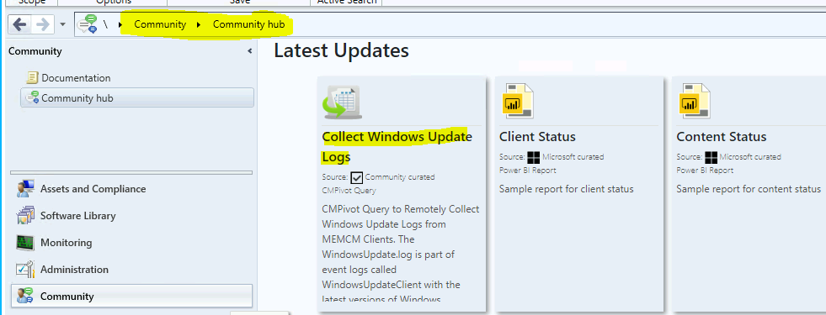826x315 pixels.
Task: Click the Administration workspace icon
Action: point(25,270)
